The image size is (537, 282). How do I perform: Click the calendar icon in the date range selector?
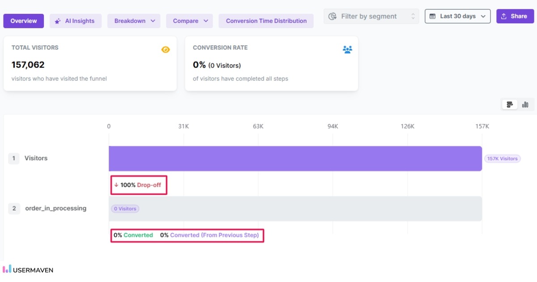[x=432, y=16]
